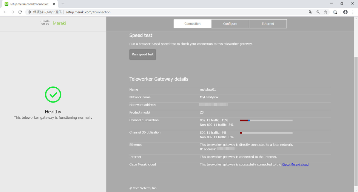Image resolution: width=358 pixels, height=192 pixels.
Task: Reload the setup.meraki.com page
Action: pos(20,12)
